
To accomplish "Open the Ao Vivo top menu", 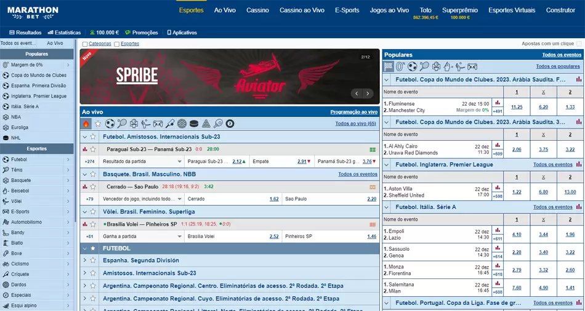I will [x=225, y=10].
